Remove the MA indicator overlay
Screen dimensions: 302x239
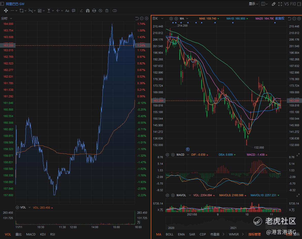(x=176, y=19)
